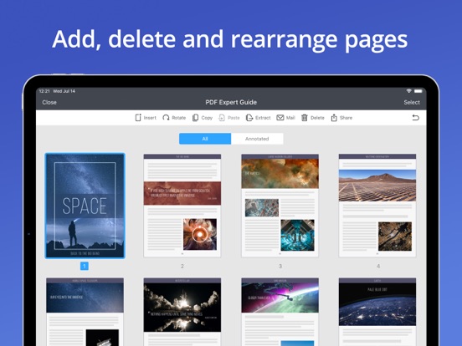
Task: Click the Extract label
Action: pos(263,118)
